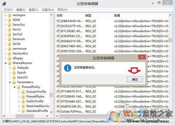
Task: Click the values pane vertical scrollbar thumb
Action: click(170, 40)
